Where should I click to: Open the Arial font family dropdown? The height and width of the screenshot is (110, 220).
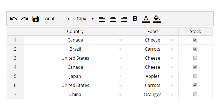[57, 19]
